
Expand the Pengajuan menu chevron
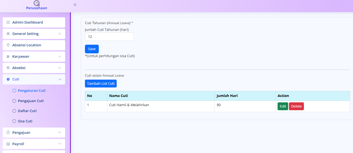point(60,133)
